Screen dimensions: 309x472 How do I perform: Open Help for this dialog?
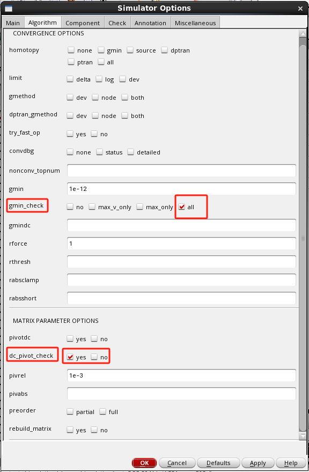pos(291,463)
